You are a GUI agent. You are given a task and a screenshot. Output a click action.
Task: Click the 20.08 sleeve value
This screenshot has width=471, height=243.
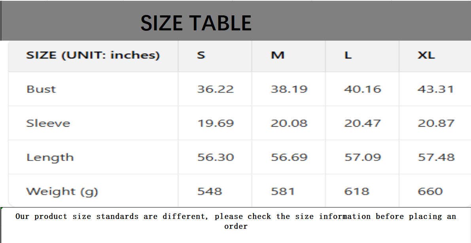289,123
